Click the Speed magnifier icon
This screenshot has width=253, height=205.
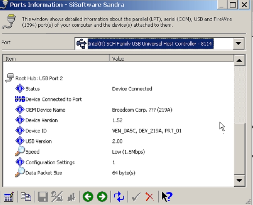20,151
